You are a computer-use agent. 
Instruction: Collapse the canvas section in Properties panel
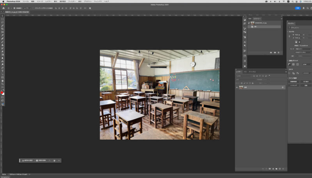tap(288, 32)
